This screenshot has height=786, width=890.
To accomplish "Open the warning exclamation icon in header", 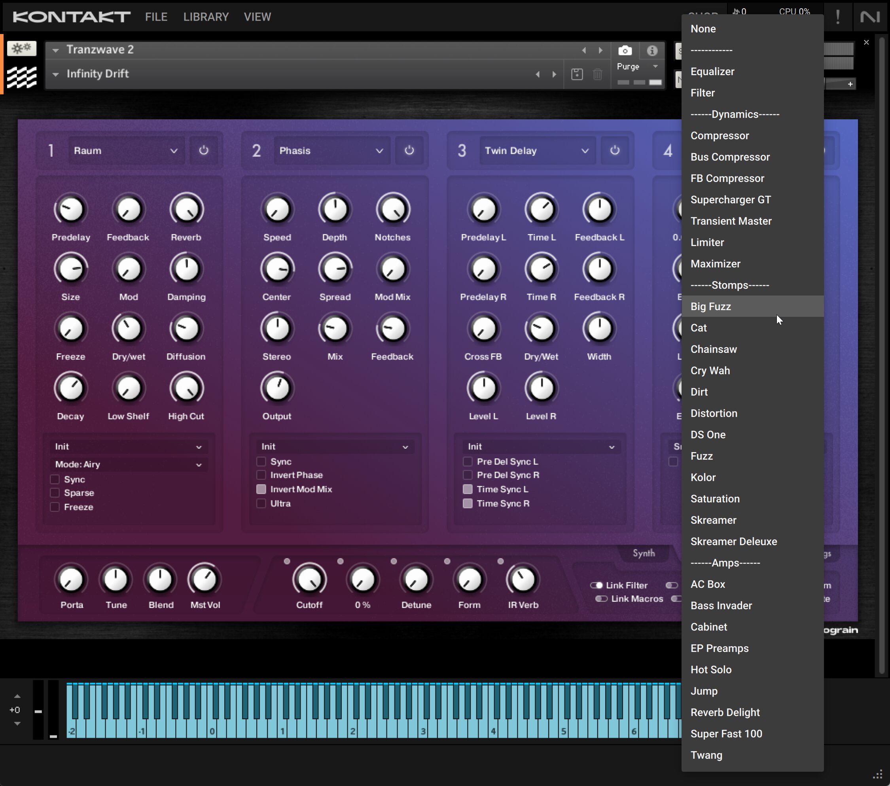I will pyautogui.click(x=837, y=17).
